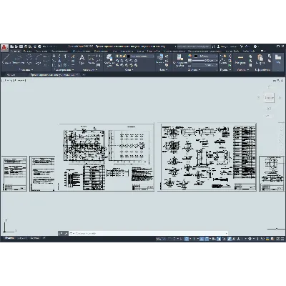Image resolution: width=286 pixels, height=286 pixels.
Task: Open the Layer Properties manager icon
Action: 109,60
